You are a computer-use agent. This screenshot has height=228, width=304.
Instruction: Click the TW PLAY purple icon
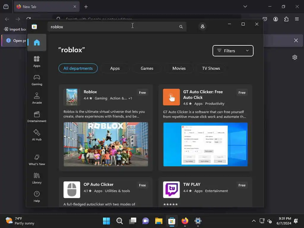pyautogui.click(x=171, y=190)
